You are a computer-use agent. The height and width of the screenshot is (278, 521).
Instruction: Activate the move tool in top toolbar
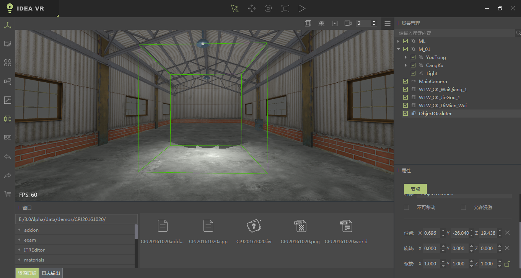click(252, 8)
